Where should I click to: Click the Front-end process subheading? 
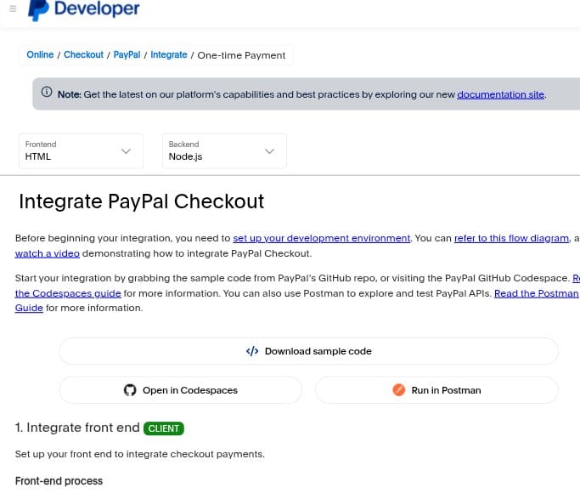point(59,481)
